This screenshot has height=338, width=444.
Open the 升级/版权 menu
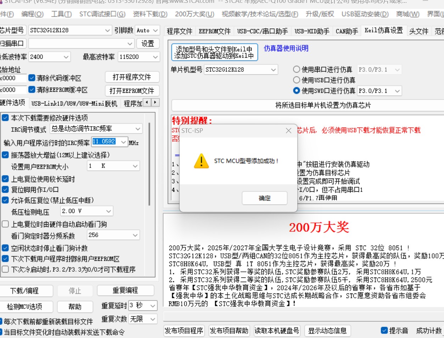click(x=320, y=14)
